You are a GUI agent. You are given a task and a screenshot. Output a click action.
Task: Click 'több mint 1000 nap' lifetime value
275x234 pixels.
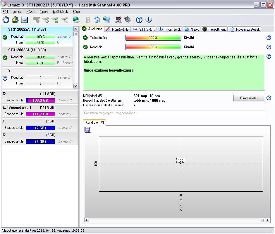pos(149,100)
